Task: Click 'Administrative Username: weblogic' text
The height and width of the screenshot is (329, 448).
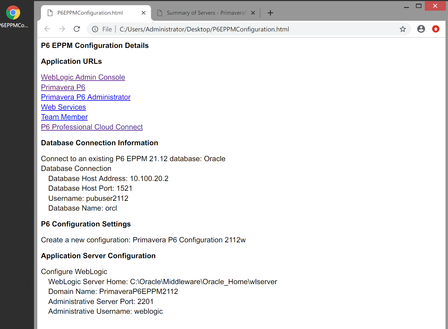Action: coord(106,311)
